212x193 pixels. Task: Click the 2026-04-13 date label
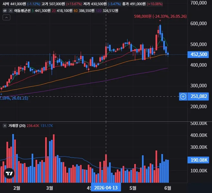point(106,188)
